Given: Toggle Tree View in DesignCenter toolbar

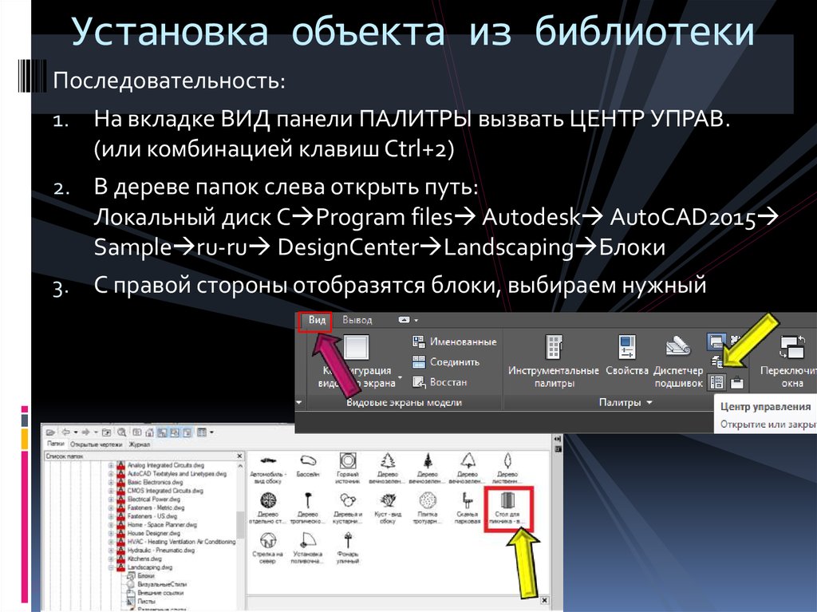Looking at the screenshot, I should point(162,432).
